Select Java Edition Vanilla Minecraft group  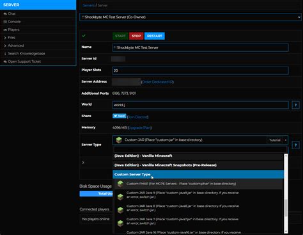point(198,156)
